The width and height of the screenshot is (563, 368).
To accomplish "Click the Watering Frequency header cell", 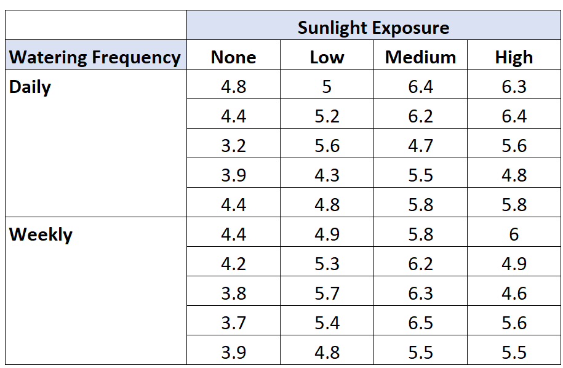I will tap(96, 55).
